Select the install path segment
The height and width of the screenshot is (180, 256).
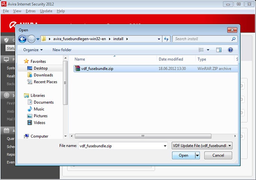[118, 39]
